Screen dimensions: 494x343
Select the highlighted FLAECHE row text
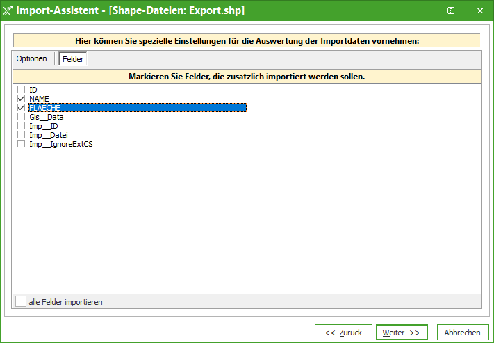click(x=45, y=108)
